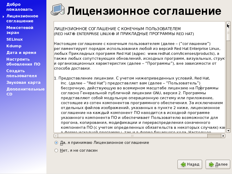Go to 'Создать пользователя' step
This screenshot has width=232, height=174.
tap(21, 73)
